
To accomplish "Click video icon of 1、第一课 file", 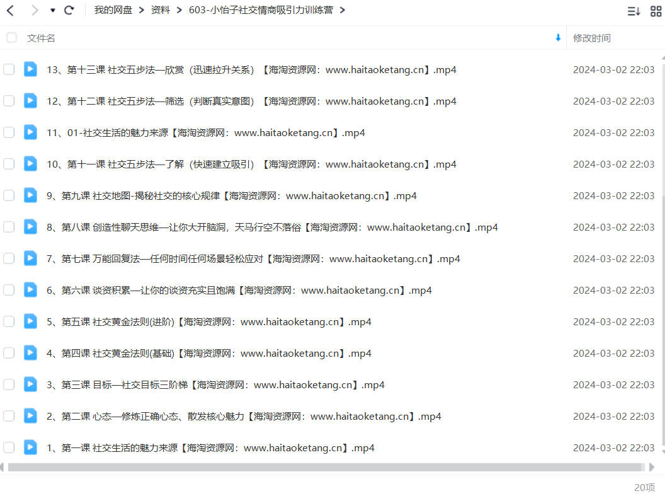I will pos(30,447).
